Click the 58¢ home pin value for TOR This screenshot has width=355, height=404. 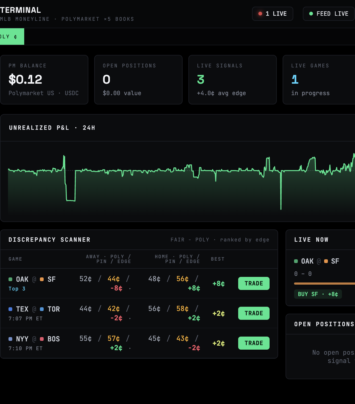click(x=183, y=309)
